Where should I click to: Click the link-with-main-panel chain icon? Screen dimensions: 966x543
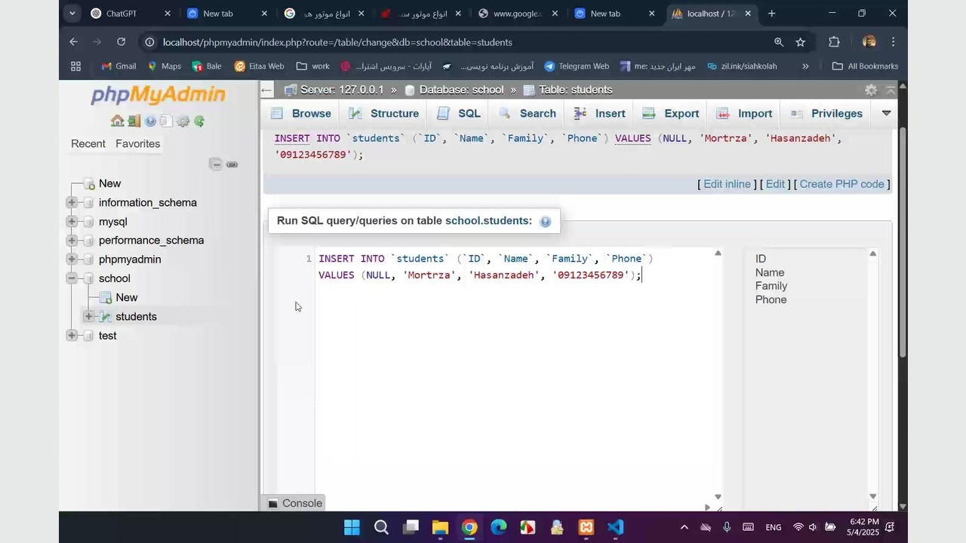232,164
